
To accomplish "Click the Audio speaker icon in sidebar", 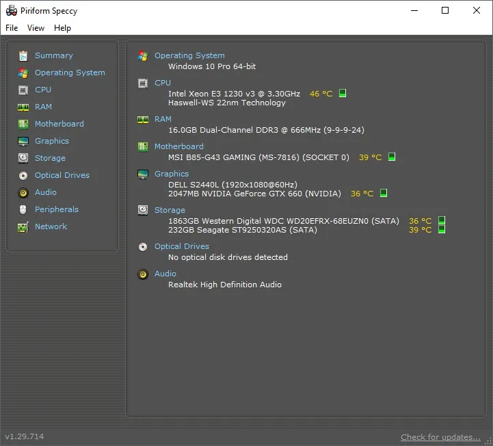I will (x=23, y=192).
